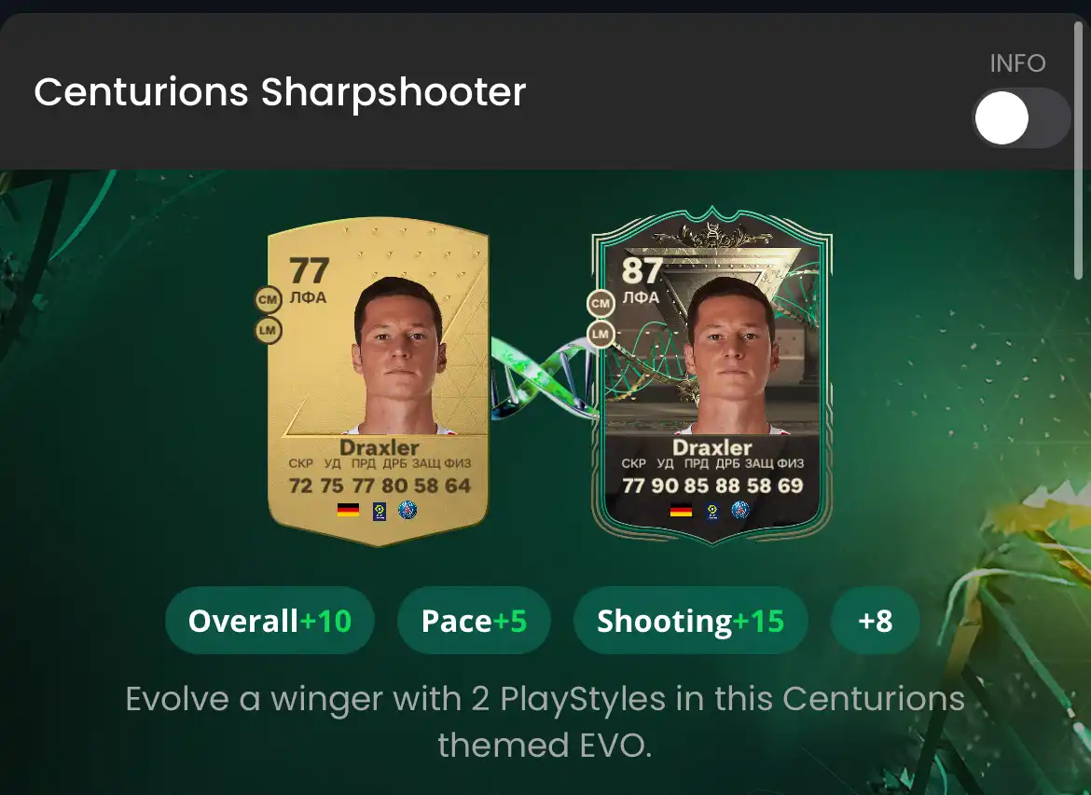Click the CM position badge on gold card
The height and width of the screenshot is (795, 1091).
click(268, 300)
